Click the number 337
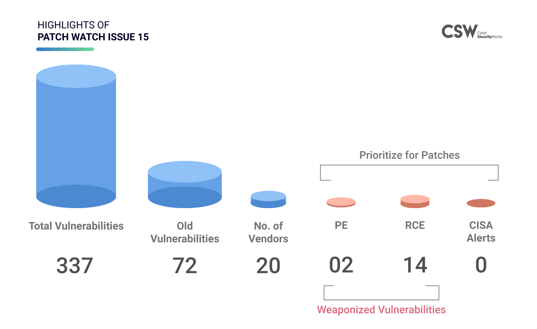Image resolution: width=537 pixels, height=329 pixels. 75,266
